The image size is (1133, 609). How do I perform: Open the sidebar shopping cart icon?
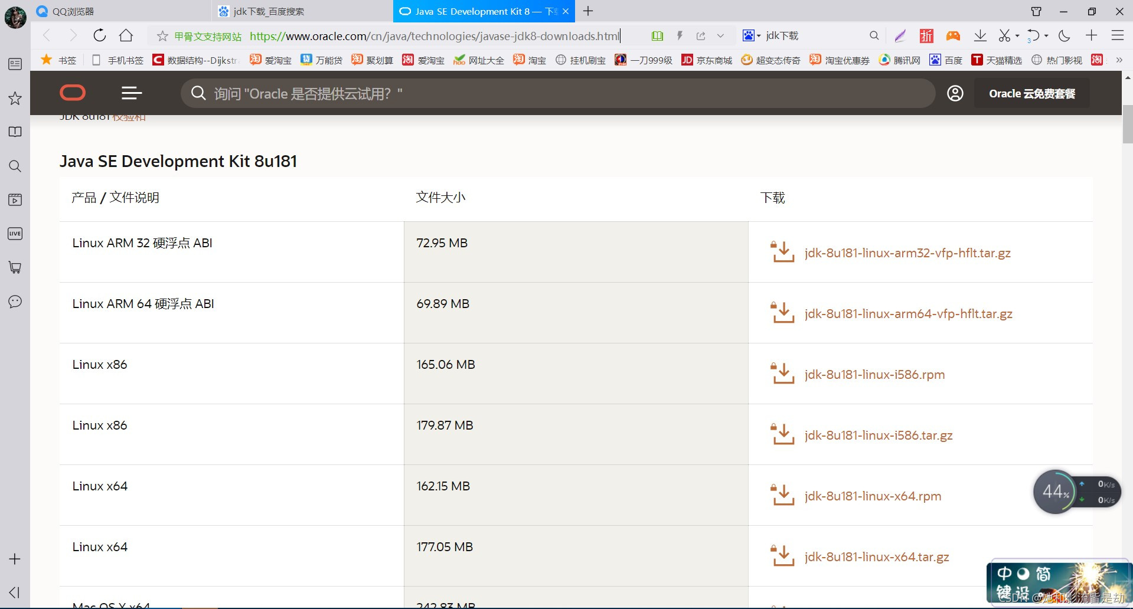pyautogui.click(x=15, y=267)
